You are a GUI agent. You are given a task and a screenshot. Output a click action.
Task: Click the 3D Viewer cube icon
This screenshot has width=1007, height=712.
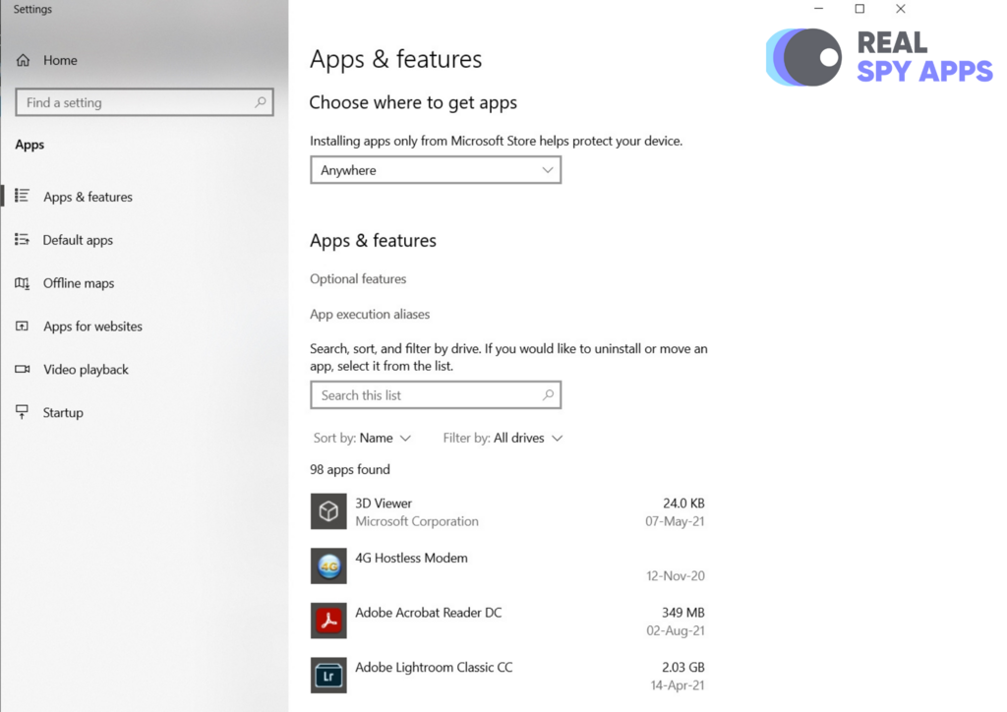coord(328,511)
